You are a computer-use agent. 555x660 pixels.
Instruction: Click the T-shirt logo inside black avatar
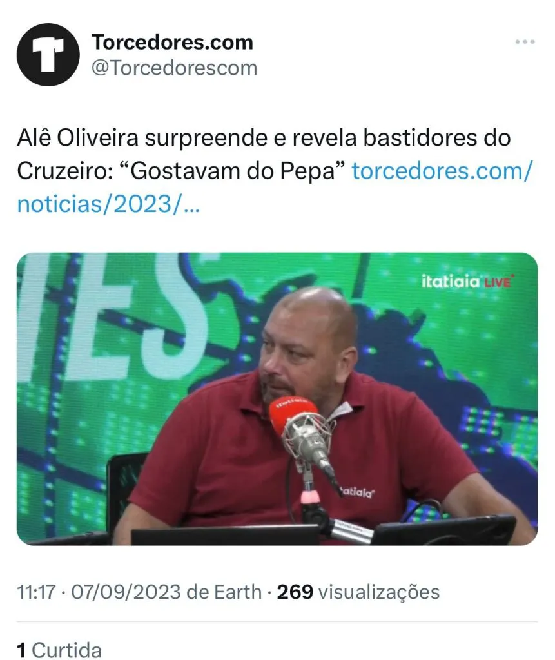click(x=48, y=55)
